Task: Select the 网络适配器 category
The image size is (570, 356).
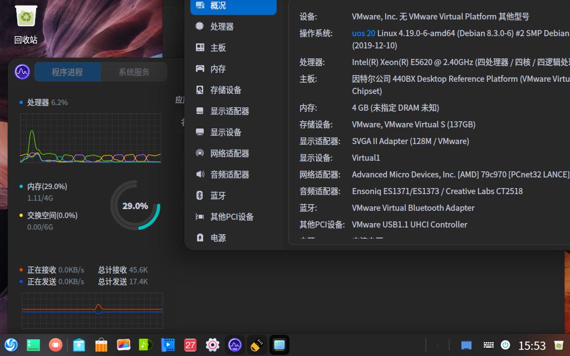Action: point(229,154)
